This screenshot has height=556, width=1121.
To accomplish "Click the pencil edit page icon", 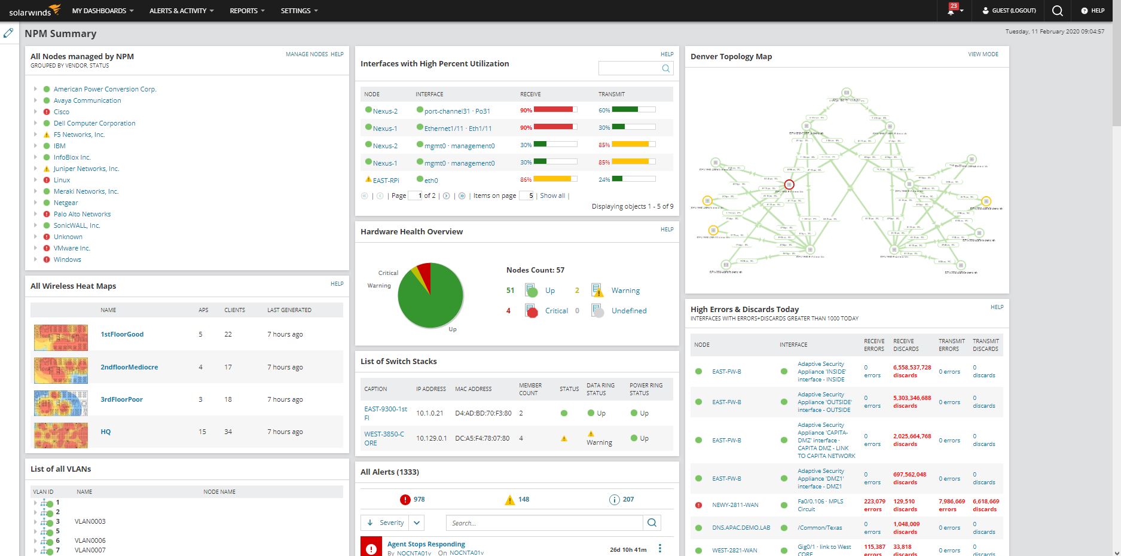I will [x=8, y=33].
